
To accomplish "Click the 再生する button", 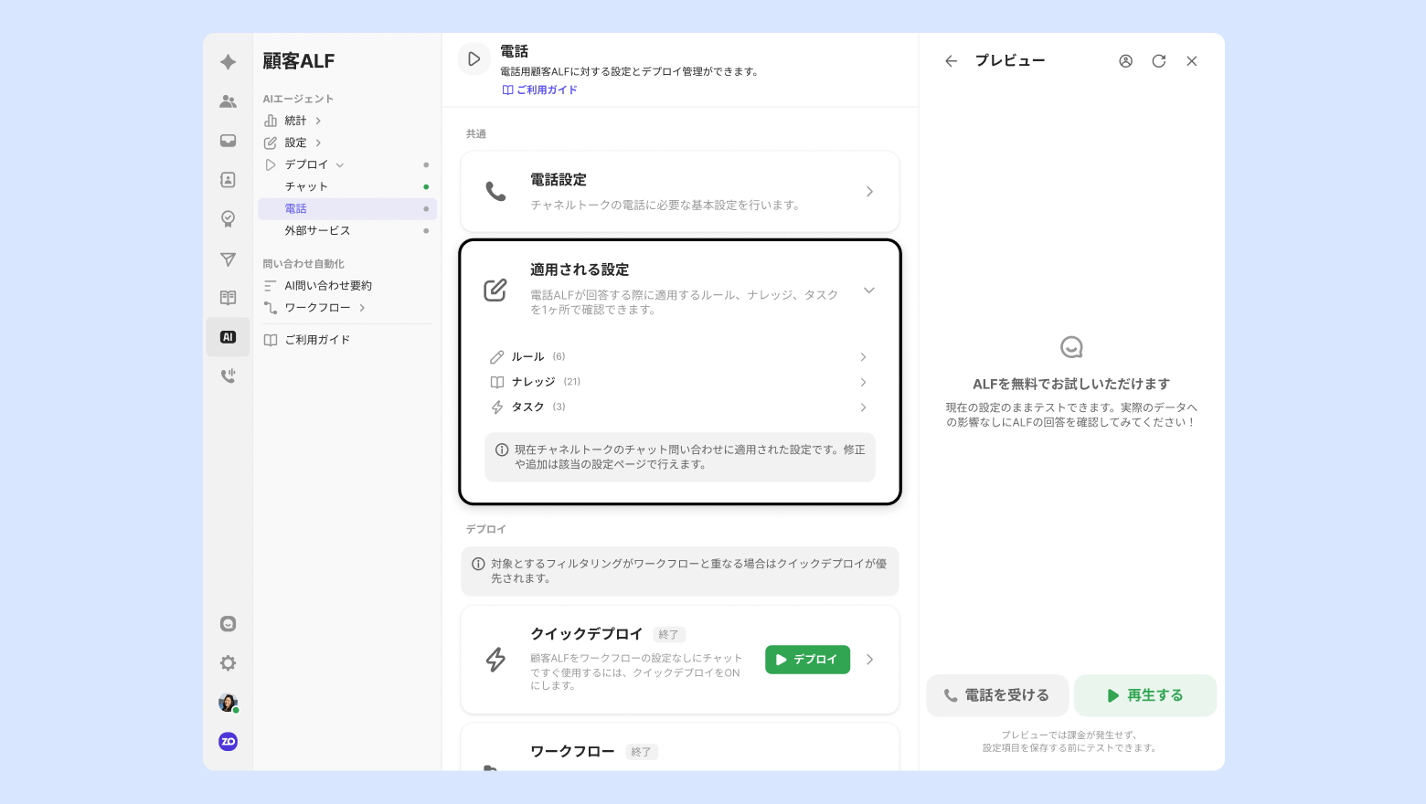I will coord(1145,695).
